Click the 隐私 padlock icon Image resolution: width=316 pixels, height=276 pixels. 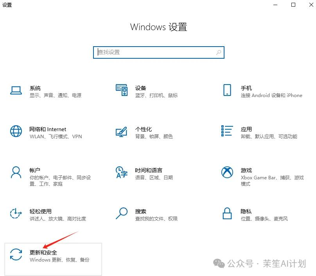tap(227, 213)
